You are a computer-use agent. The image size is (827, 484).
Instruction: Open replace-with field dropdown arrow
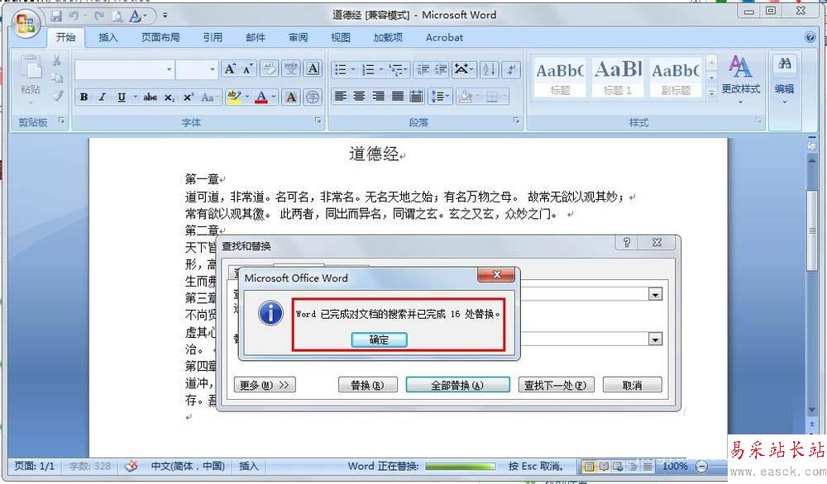coord(655,339)
